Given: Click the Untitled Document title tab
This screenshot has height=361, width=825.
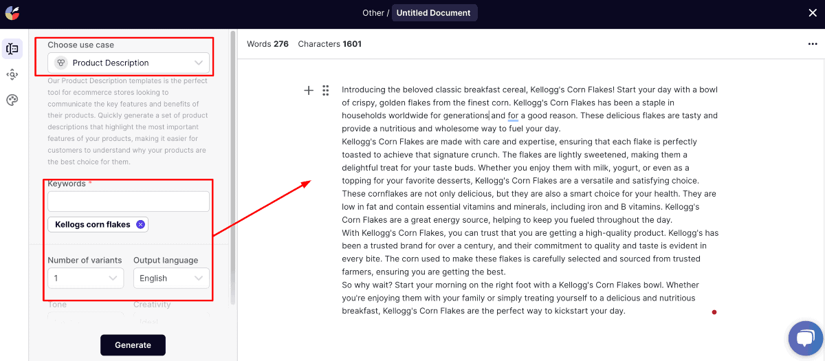Looking at the screenshot, I should coord(434,12).
